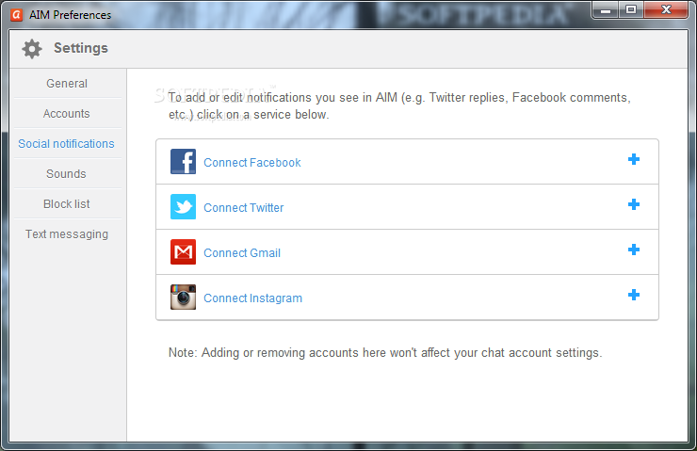Click the AIM logo in title bar

coord(16,15)
